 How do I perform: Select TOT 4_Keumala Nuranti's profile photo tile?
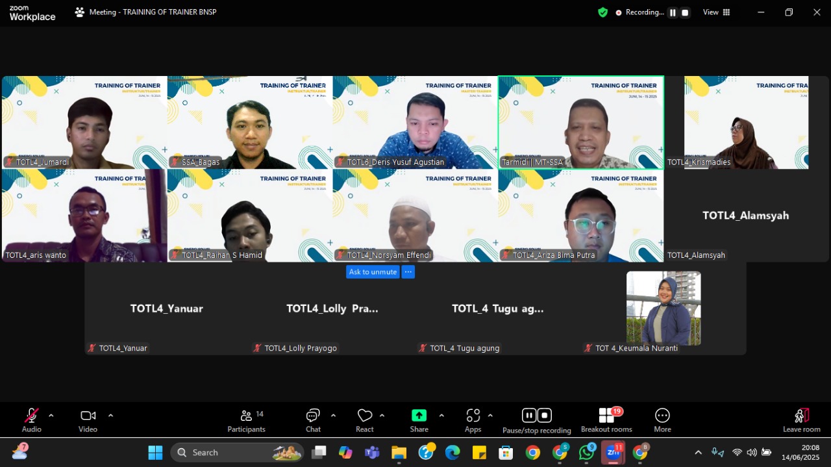[663, 308]
